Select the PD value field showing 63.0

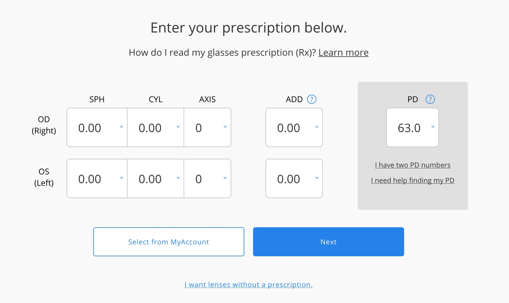410,127
